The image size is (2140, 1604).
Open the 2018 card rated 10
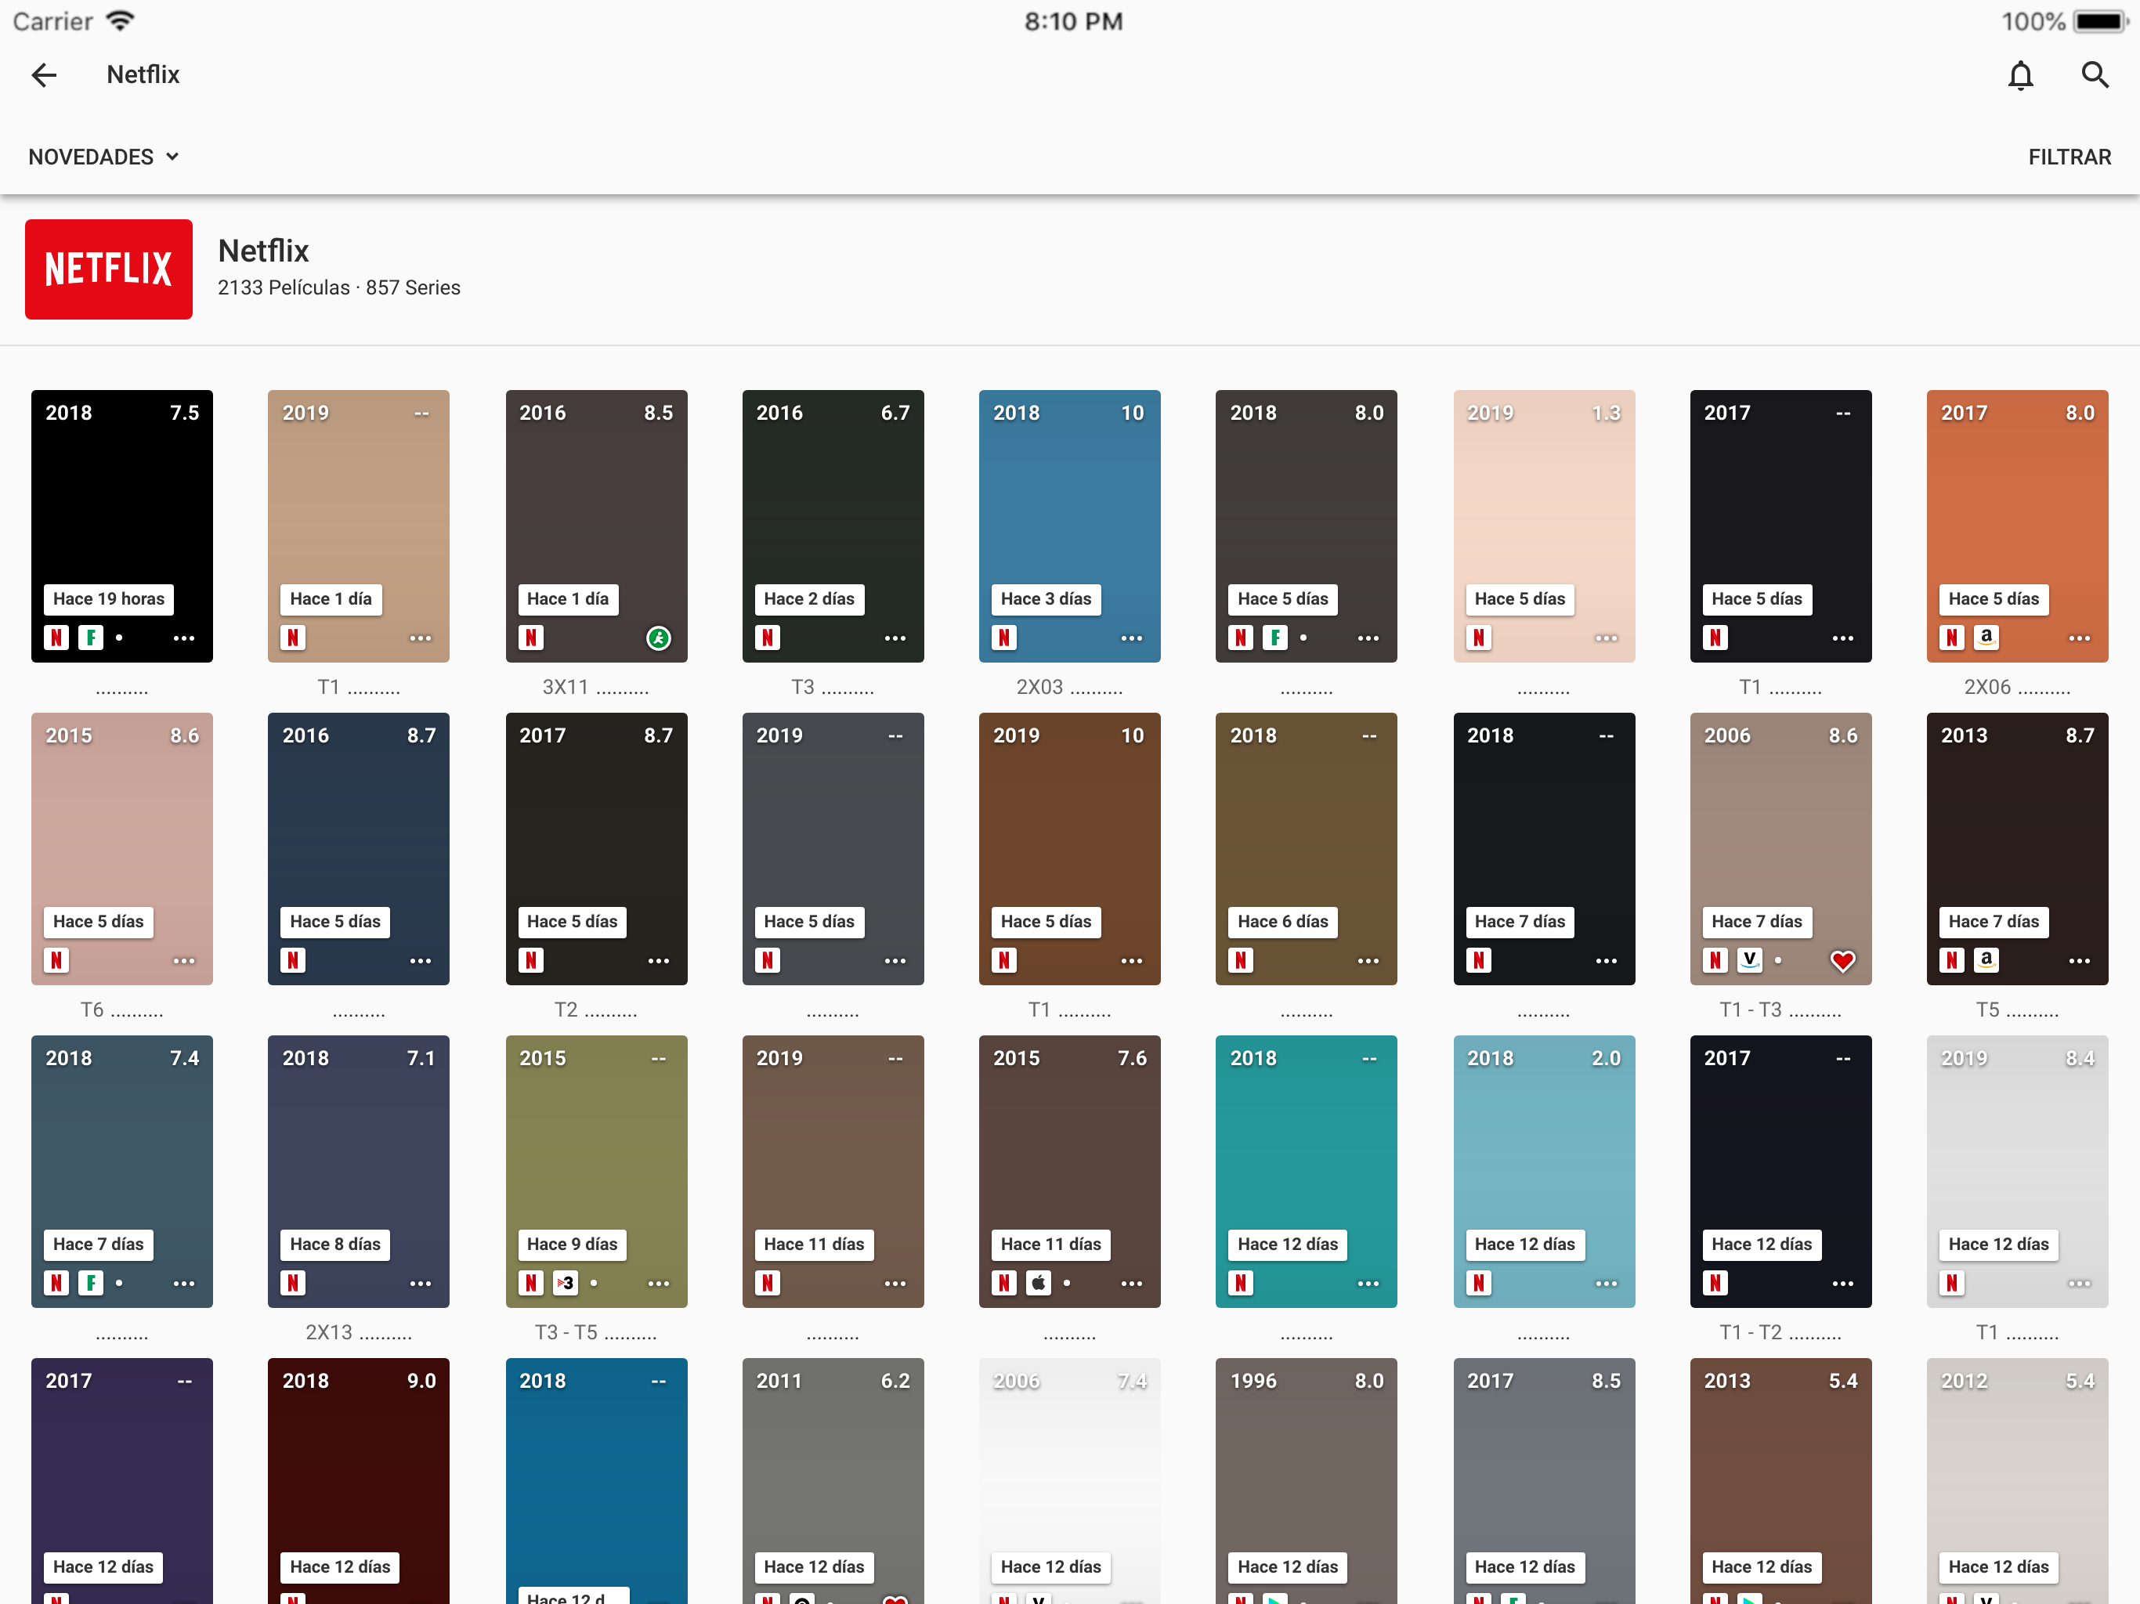(1069, 526)
